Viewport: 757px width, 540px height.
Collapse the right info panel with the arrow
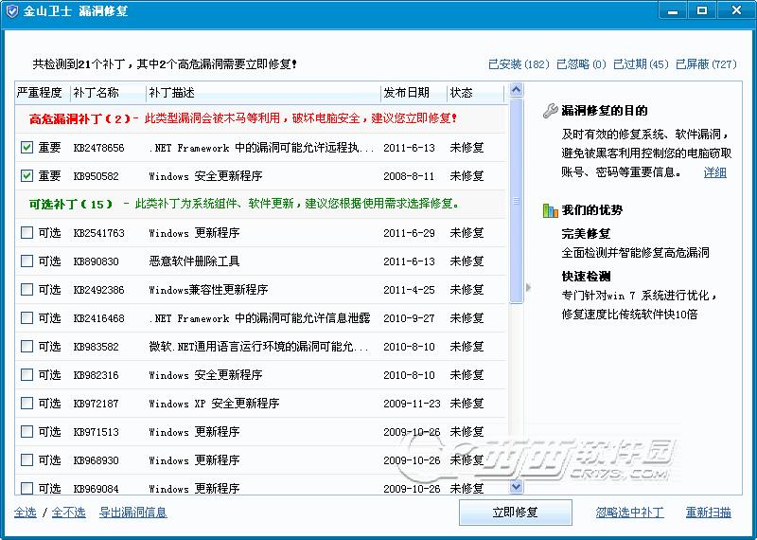(528, 287)
